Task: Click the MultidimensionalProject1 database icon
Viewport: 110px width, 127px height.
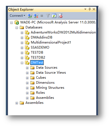Action: (x=27, y=42)
